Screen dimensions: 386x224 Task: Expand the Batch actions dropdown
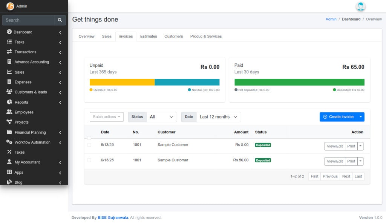point(107,117)
